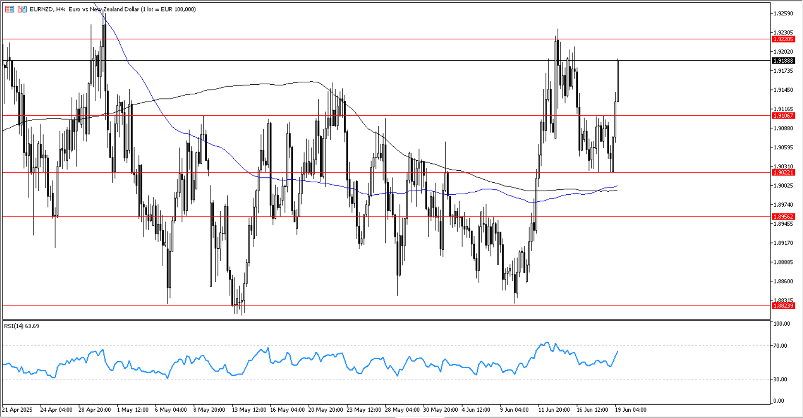Image resolution: width=803 pixels, height=418 pixels.
Task: Click the 1.88600 price scale value
Action: point(783,281)
